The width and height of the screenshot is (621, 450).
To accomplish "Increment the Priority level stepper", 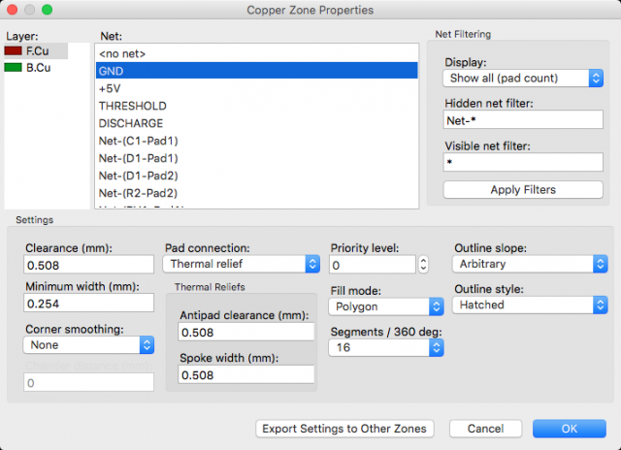I will point(423,261).
